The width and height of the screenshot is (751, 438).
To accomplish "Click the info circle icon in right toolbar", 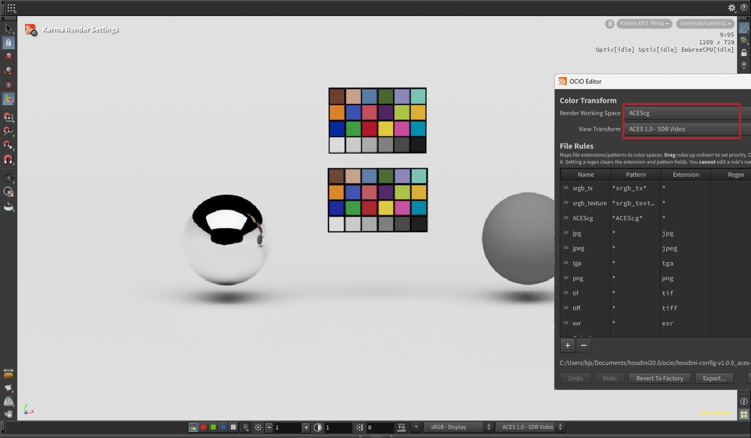I will pyautogui.click(x=744, y=402).
